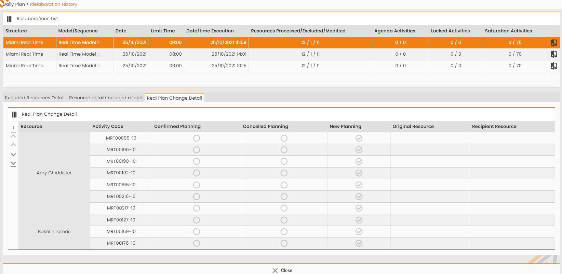
Task: Go to previous page arrow icon
Action: [13, 145]
